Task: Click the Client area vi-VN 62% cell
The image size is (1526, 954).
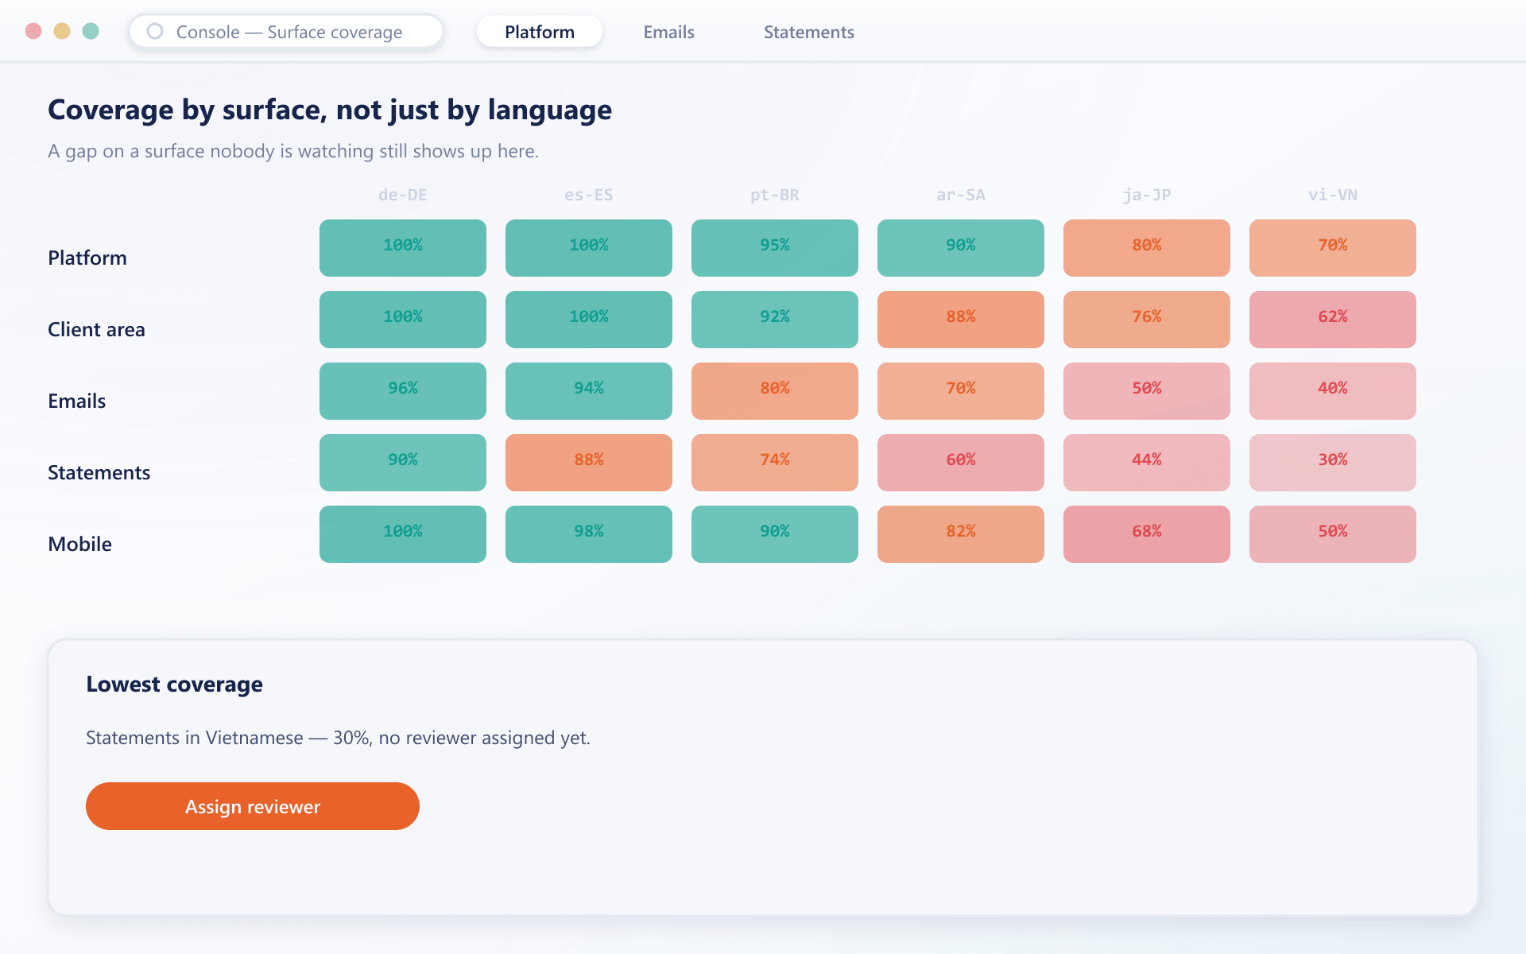Action: [x=1333, y=320]
